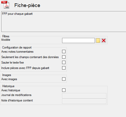Viewport: 126px width, 117px height.
Task: Click the Journal de modifications label text
Action: 16,95
